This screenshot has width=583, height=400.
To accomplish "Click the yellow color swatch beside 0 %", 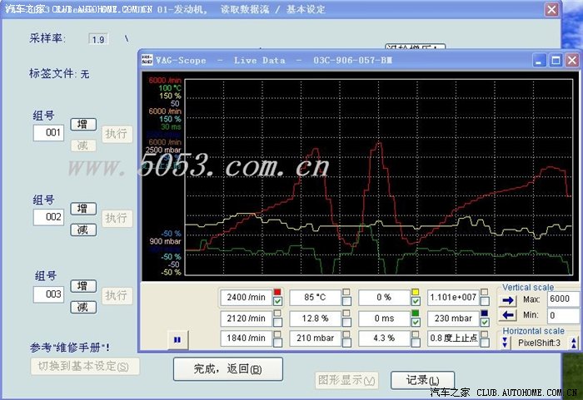I will click(416, 292).
